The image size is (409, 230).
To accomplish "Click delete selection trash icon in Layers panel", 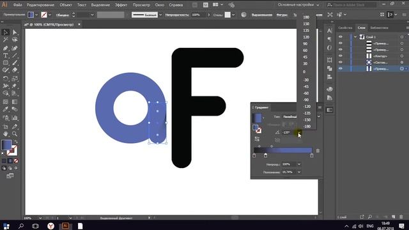I will click(x=401, y=217).
